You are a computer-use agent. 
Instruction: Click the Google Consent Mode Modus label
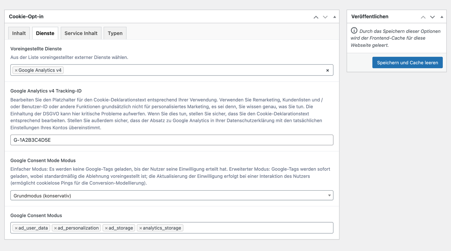(x=43, y=160)
